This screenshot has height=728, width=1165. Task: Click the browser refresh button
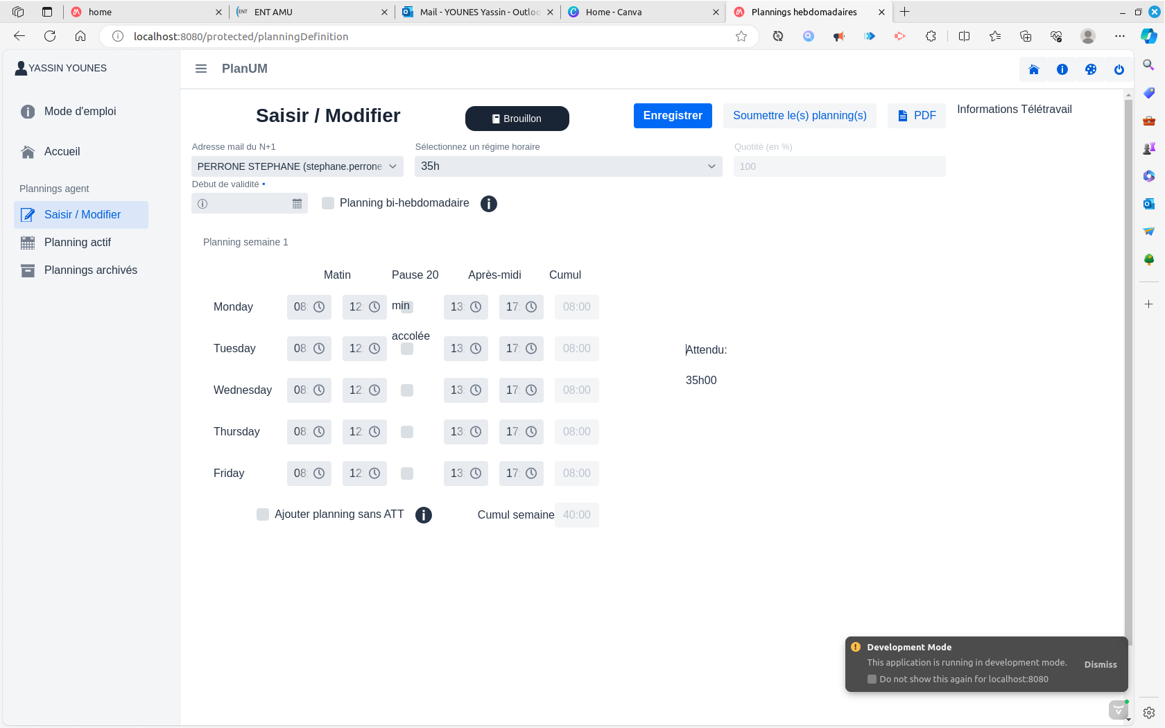click(50, 36)
